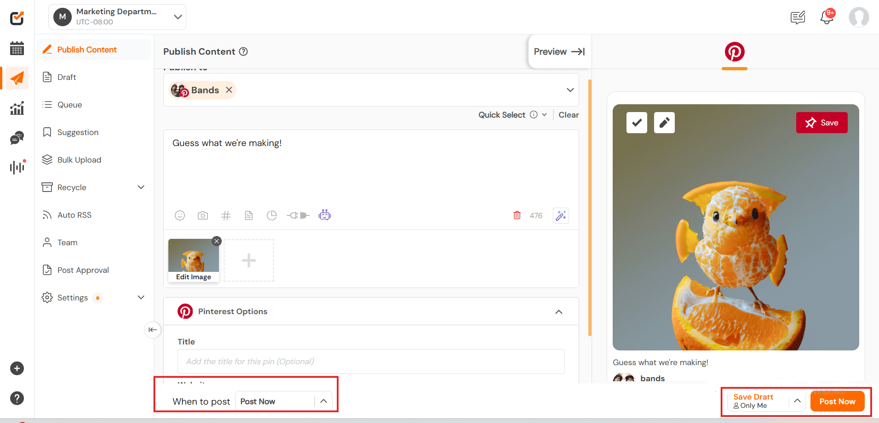This screenshot has width=879, height=423.
Task: Click into the caption text area
Action: (x=371, y=168)
